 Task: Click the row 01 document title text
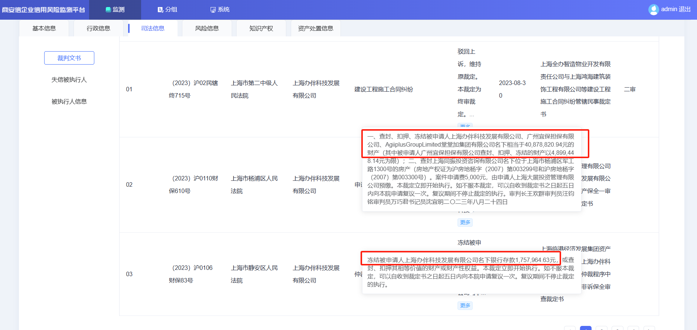click(576, 89)
